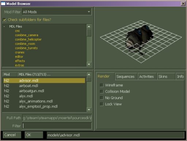
Task: Switch to the Sequences tab
Action: (125, 77)
